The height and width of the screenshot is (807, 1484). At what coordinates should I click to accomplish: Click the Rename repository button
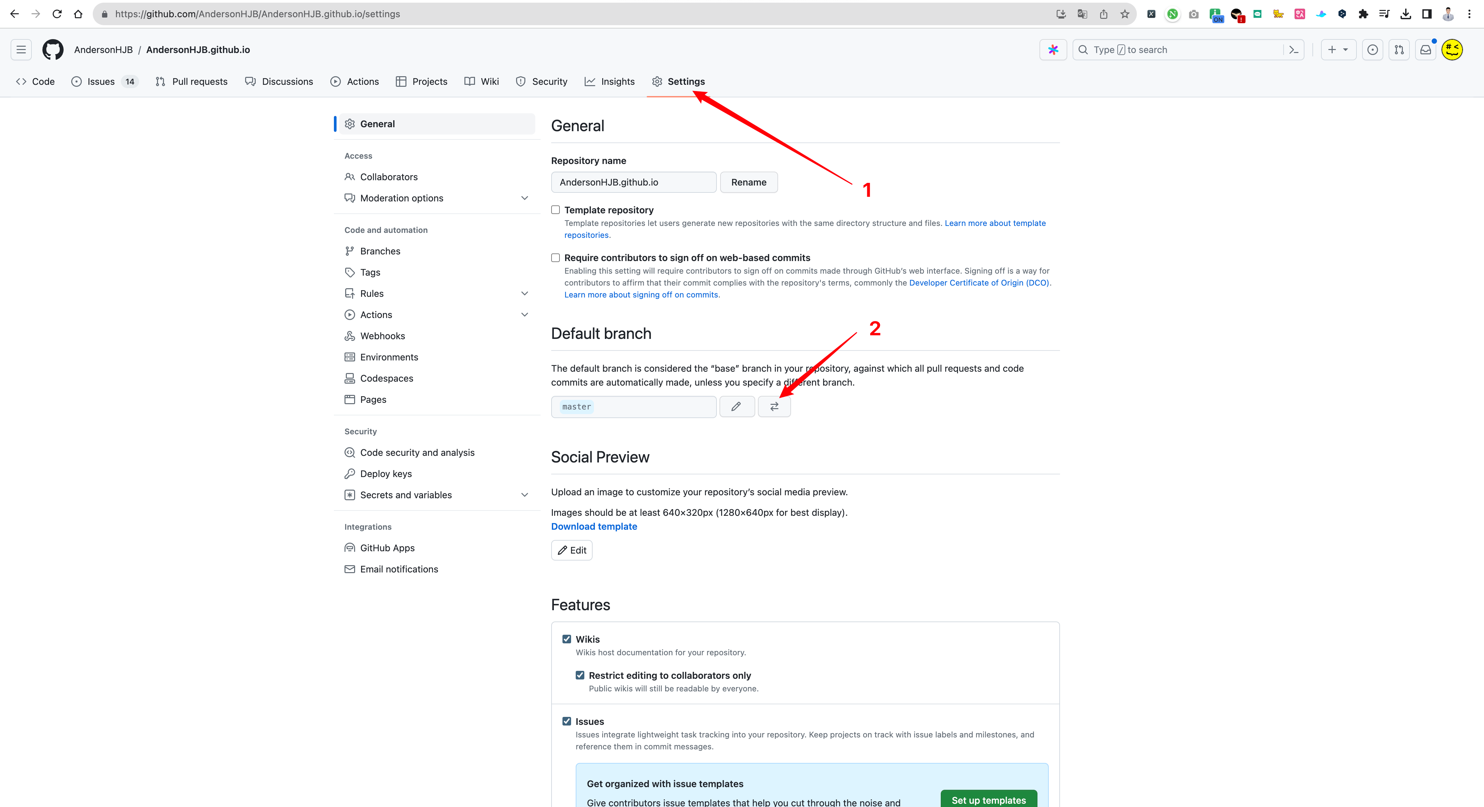point(749,182)
